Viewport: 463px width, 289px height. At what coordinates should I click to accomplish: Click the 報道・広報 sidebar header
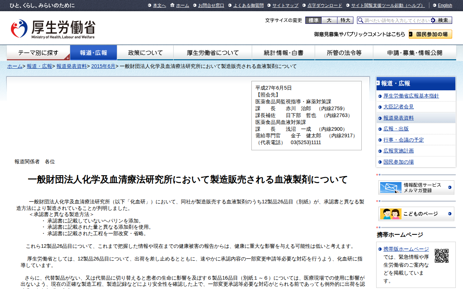pyautogui.click(x=416, y=83)
